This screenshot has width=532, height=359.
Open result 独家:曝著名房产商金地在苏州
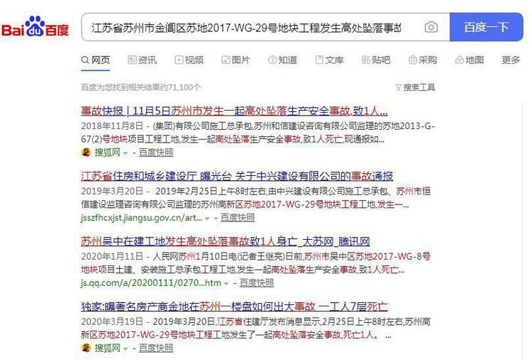click(x=234, y=306)
